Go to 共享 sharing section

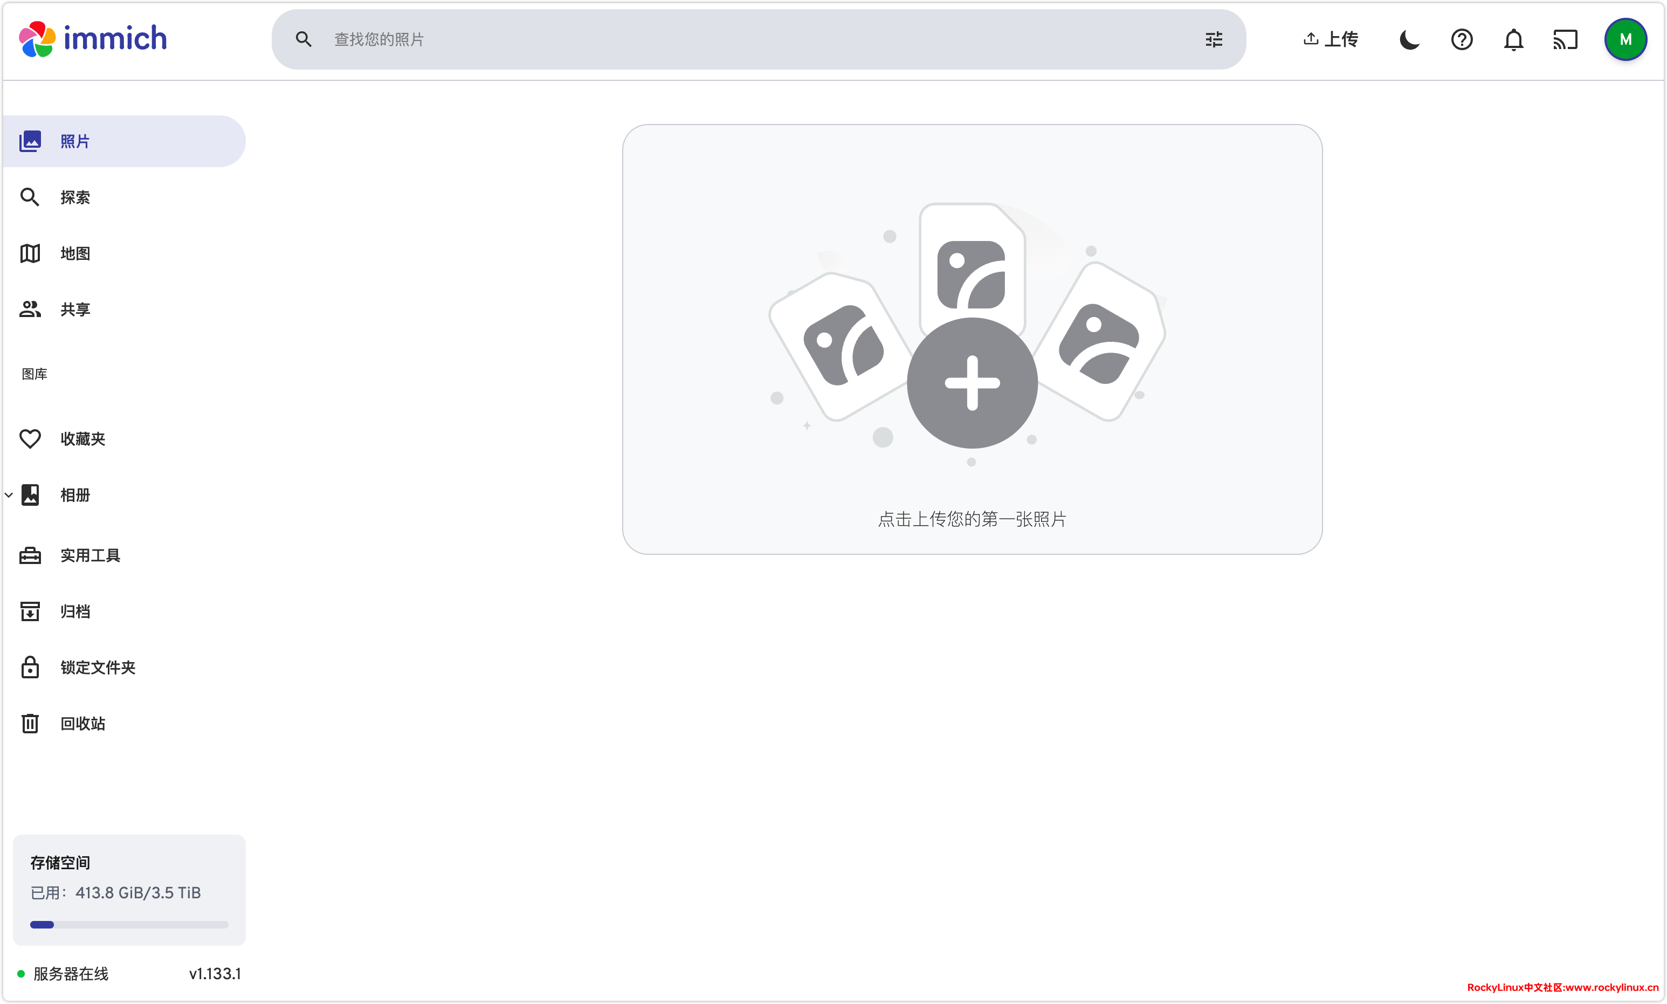click(74, 309)
